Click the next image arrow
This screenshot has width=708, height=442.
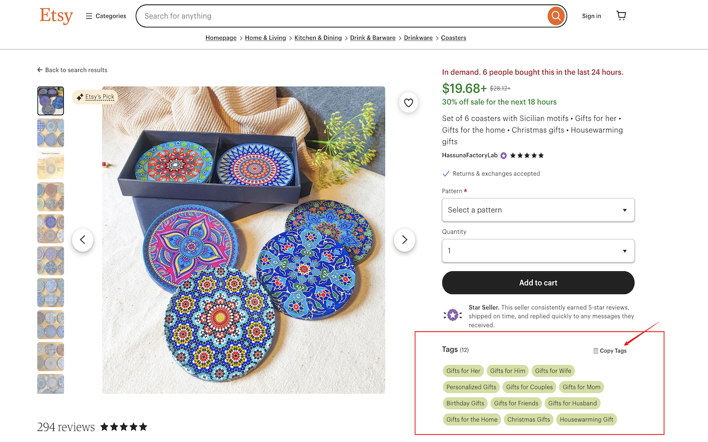404,240
